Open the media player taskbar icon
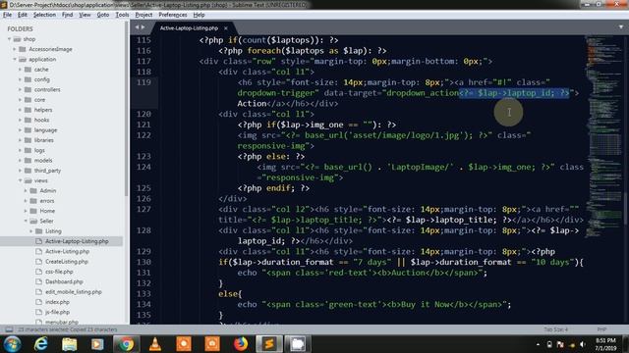Image resolution: width=629 pixels, height=353 pixels. tap(97, 344)
